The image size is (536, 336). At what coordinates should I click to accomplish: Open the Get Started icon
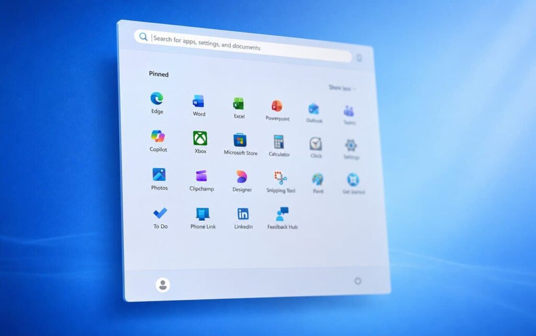click(353, 180)
